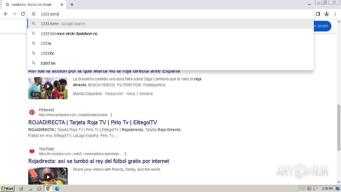Viewport: 341px width, 192px height.
Task: Click search icon beside '1337.to' suggestion
Action: [34, 63]
